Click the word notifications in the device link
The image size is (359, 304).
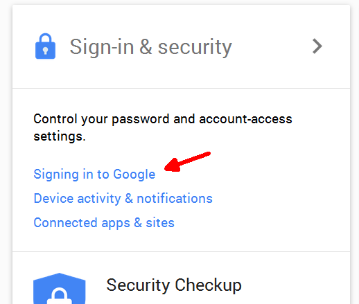coord(175,199)
